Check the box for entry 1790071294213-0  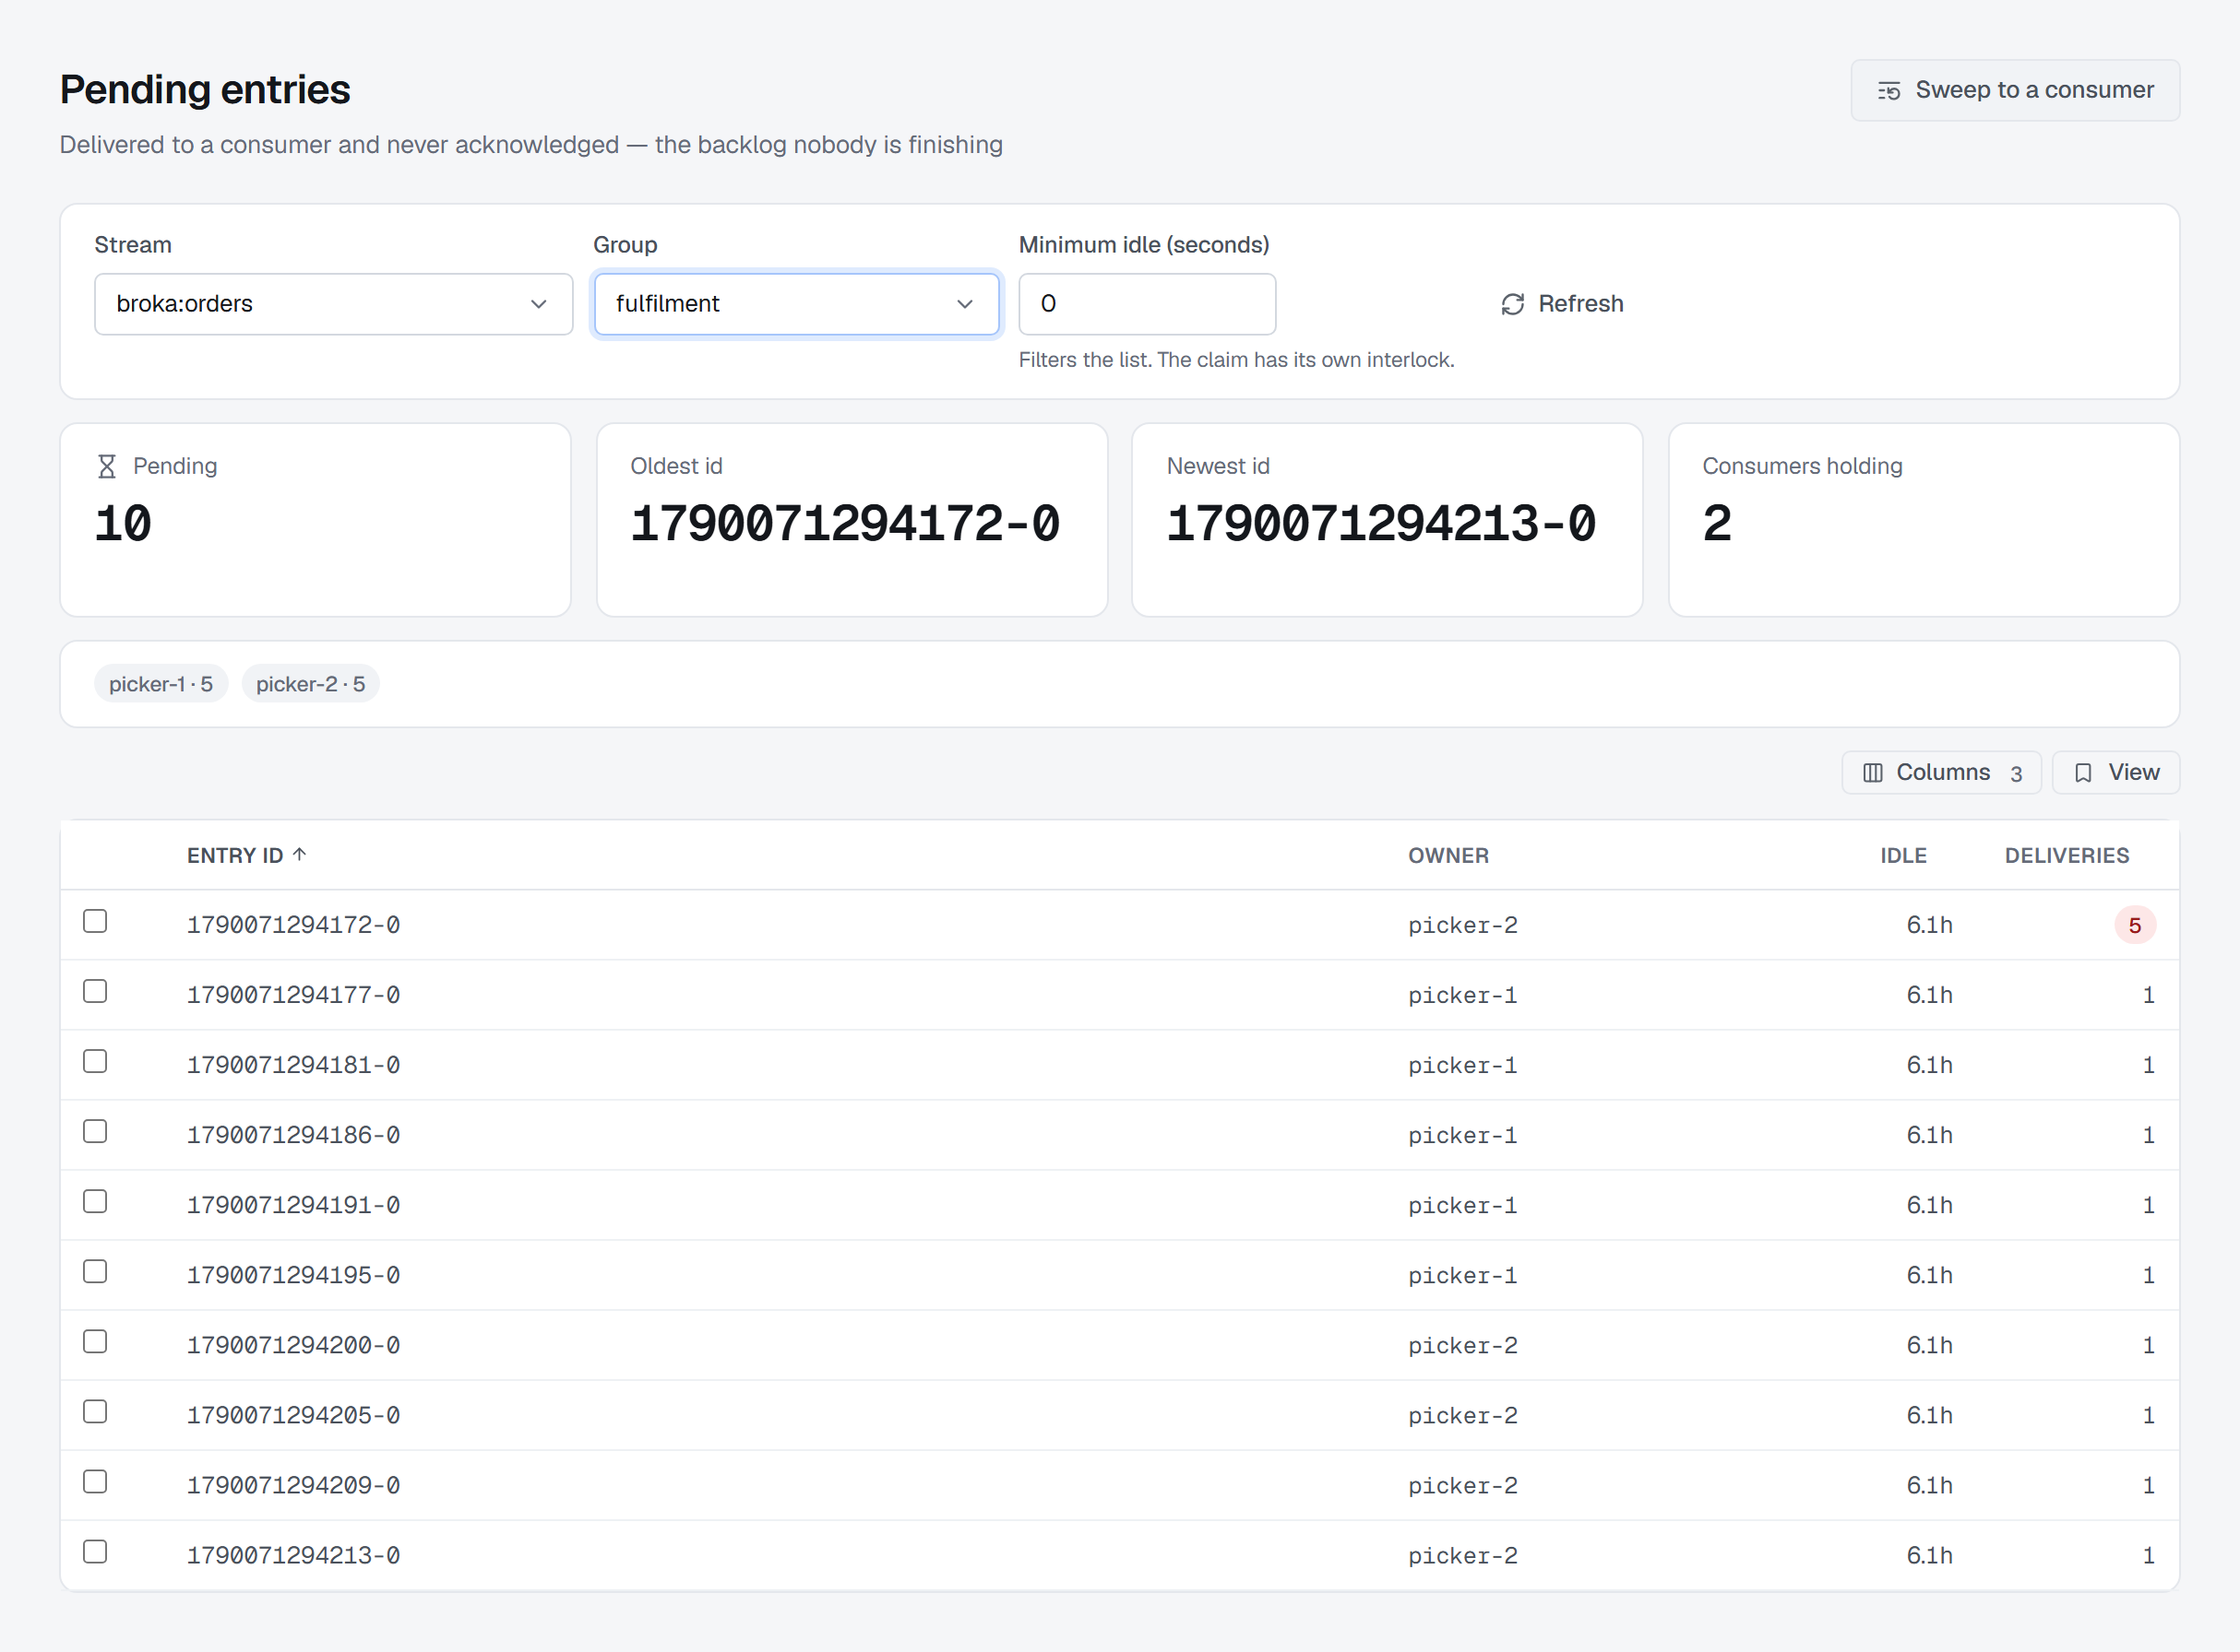[95, 1551]
